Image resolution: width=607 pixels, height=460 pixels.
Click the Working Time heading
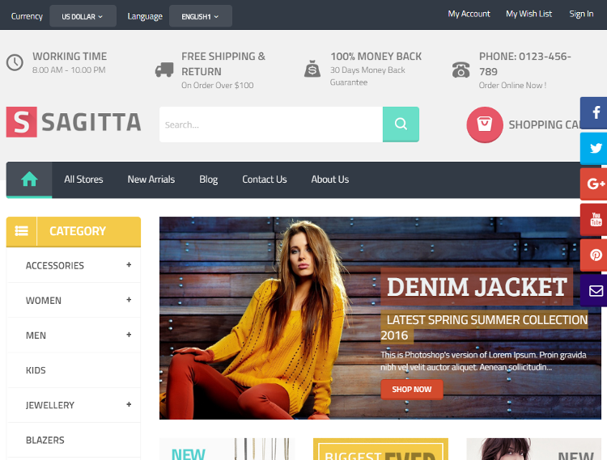click(70, 57)
